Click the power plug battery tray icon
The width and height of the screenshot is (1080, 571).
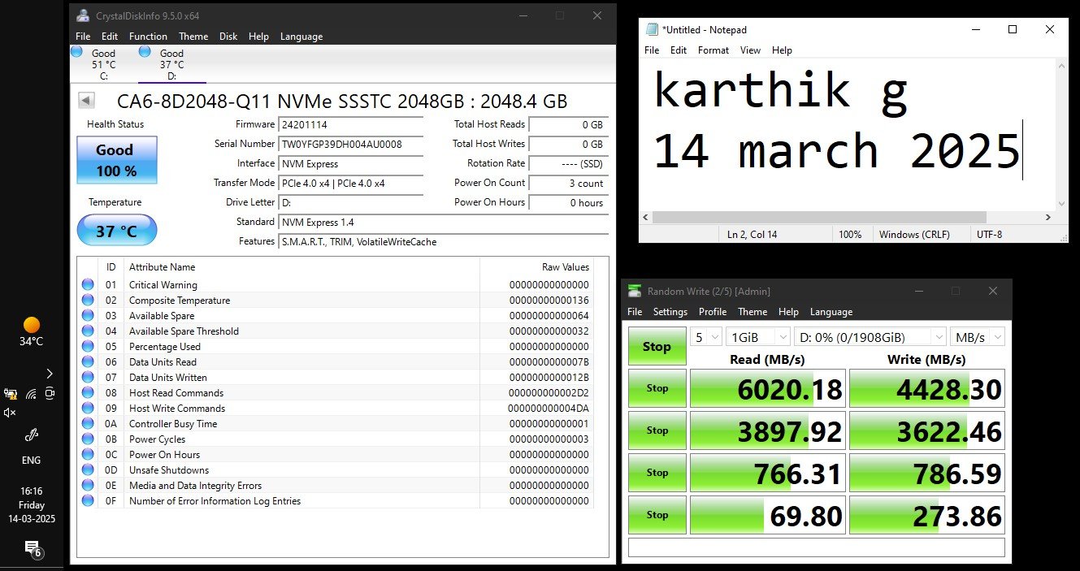(11, 394)
